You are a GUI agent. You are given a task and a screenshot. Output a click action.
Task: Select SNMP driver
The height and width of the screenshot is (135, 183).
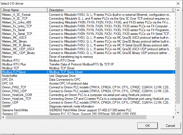[7, 106]
